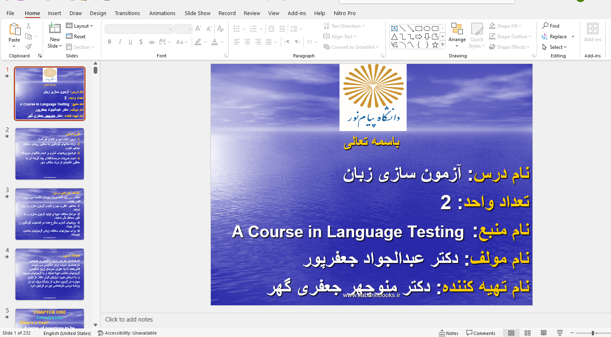Add a slide using the New Slide icon
This screenshot has width=611, height=337.
click(x=55, y=28)
